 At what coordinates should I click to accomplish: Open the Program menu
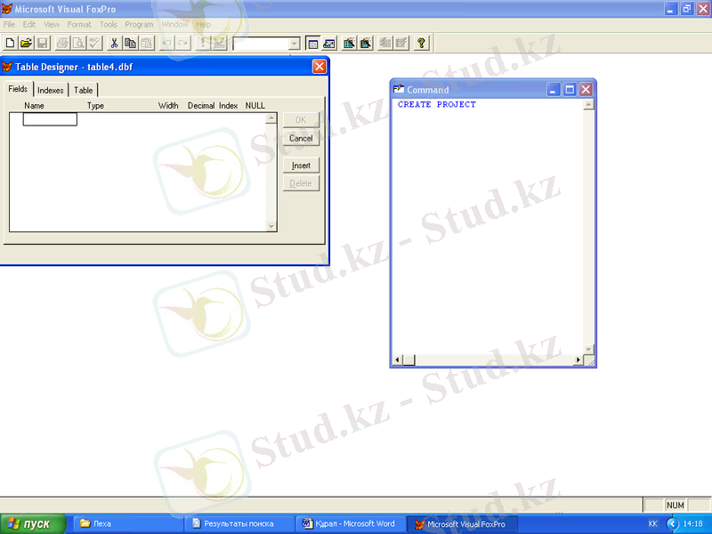(140, 25)
